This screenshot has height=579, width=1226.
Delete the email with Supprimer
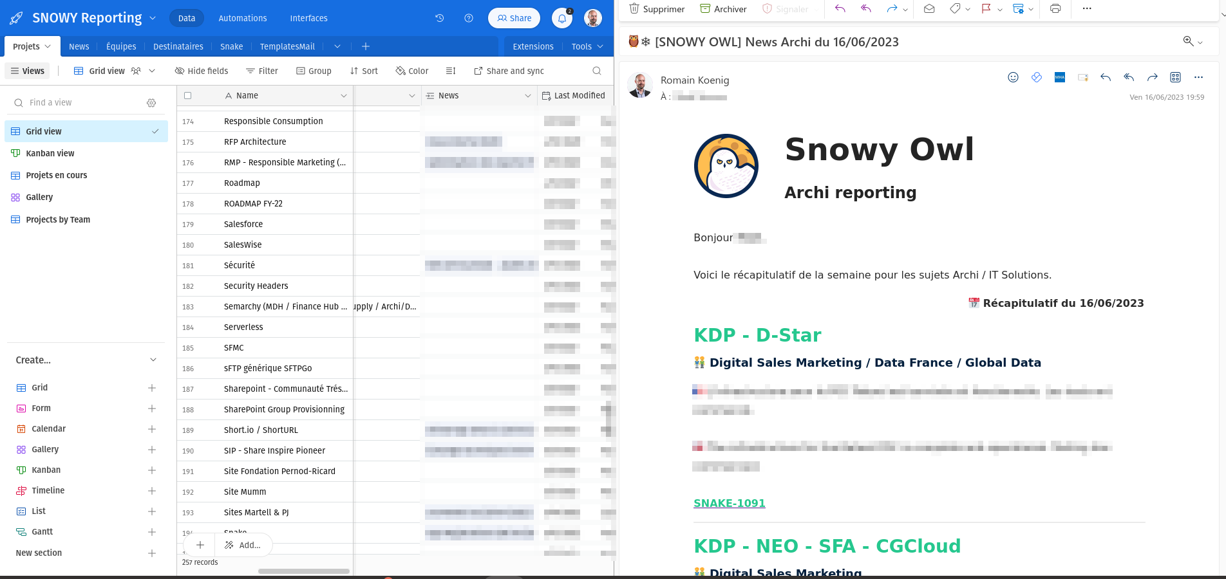click(x=657, y=9)
